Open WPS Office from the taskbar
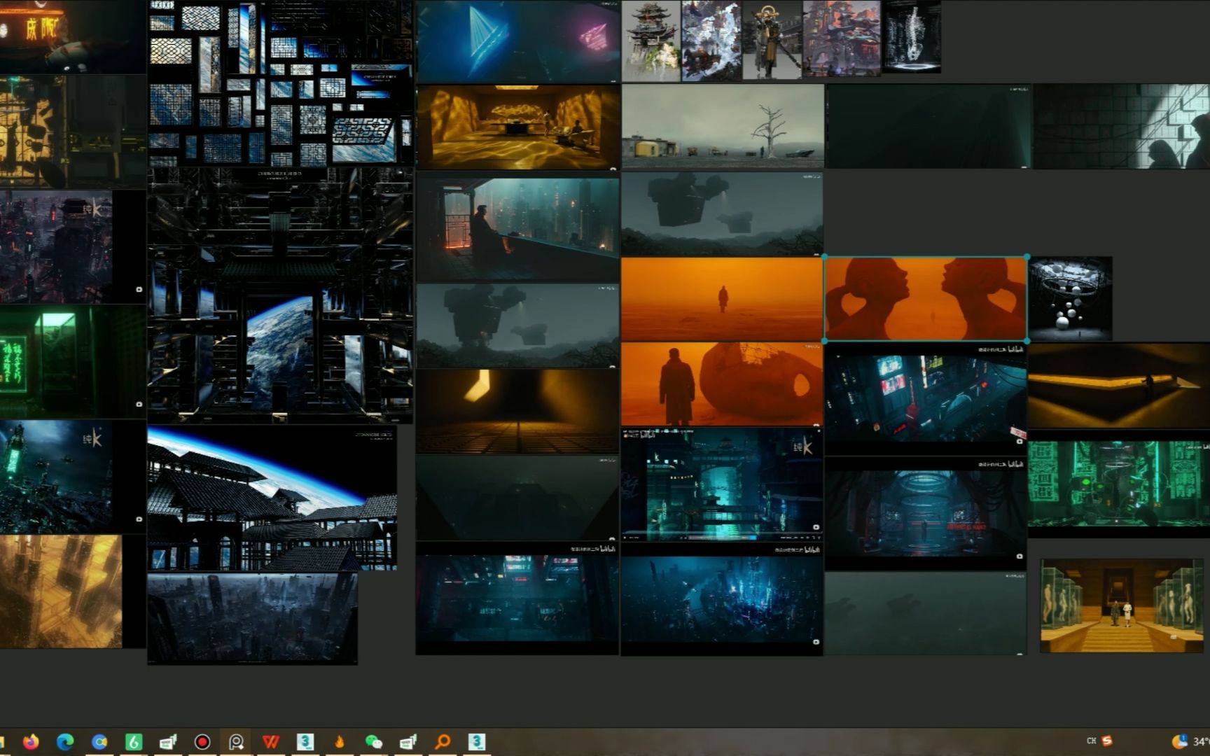Screen dimensions: 1210x756 click(x=271, y=741)
